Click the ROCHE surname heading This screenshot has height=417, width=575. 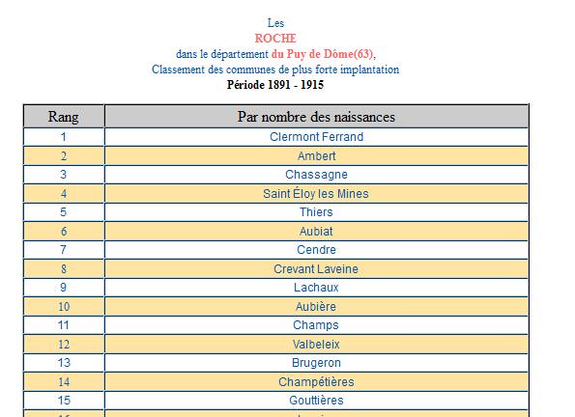tap(275, 38)
